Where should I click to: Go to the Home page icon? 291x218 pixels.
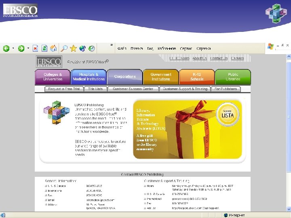click(x=53, y=48)
